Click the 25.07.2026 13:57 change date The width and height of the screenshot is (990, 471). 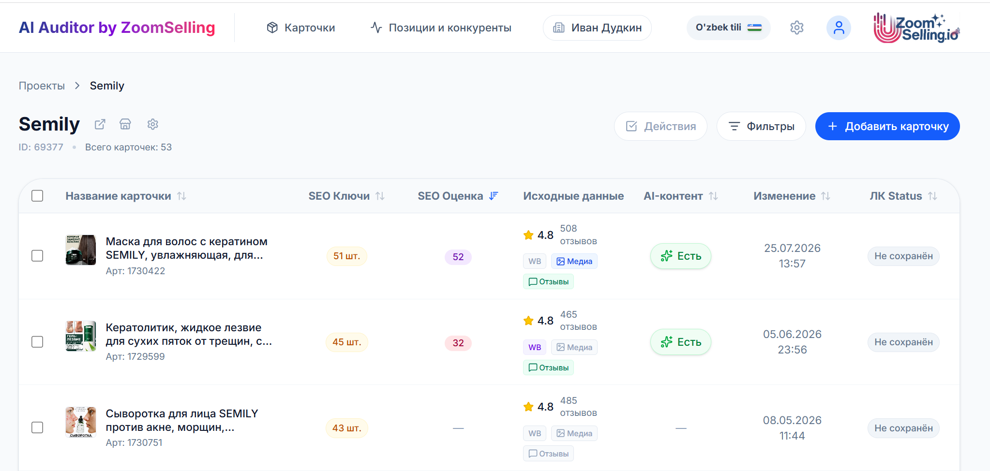tap(792, 256)
